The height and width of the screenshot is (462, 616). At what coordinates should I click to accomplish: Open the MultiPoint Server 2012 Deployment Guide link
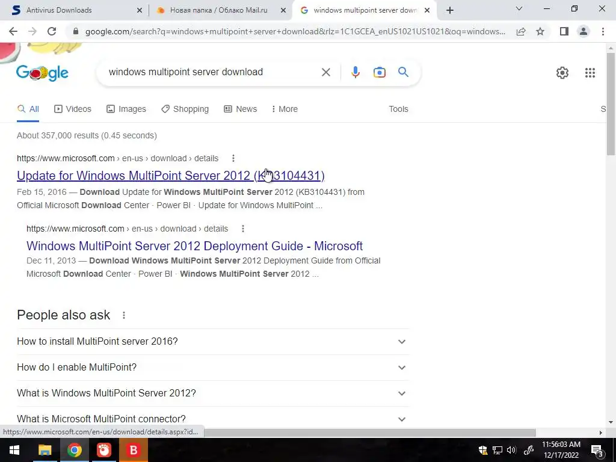pyautogui.click(x=194, y=246)
